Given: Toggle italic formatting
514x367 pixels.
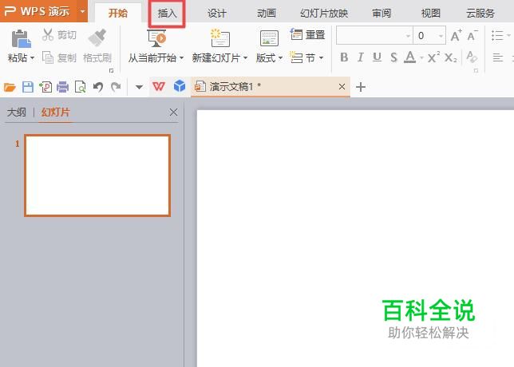Looking at the screenshot, I should click(361, 57).
